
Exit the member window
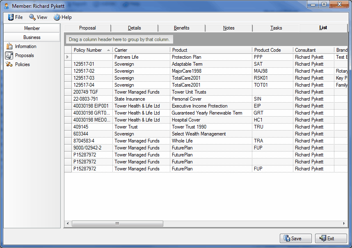click(331, 238)
